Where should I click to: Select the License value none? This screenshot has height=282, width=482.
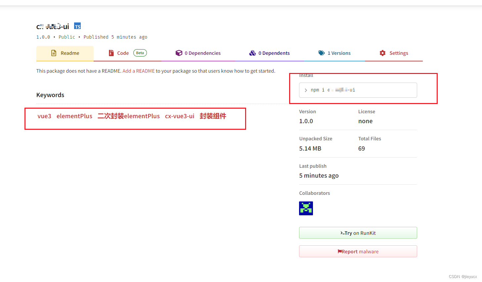click(365, 121)
